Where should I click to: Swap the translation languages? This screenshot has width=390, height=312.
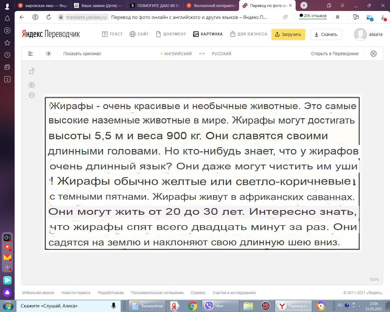coord(202,54)
